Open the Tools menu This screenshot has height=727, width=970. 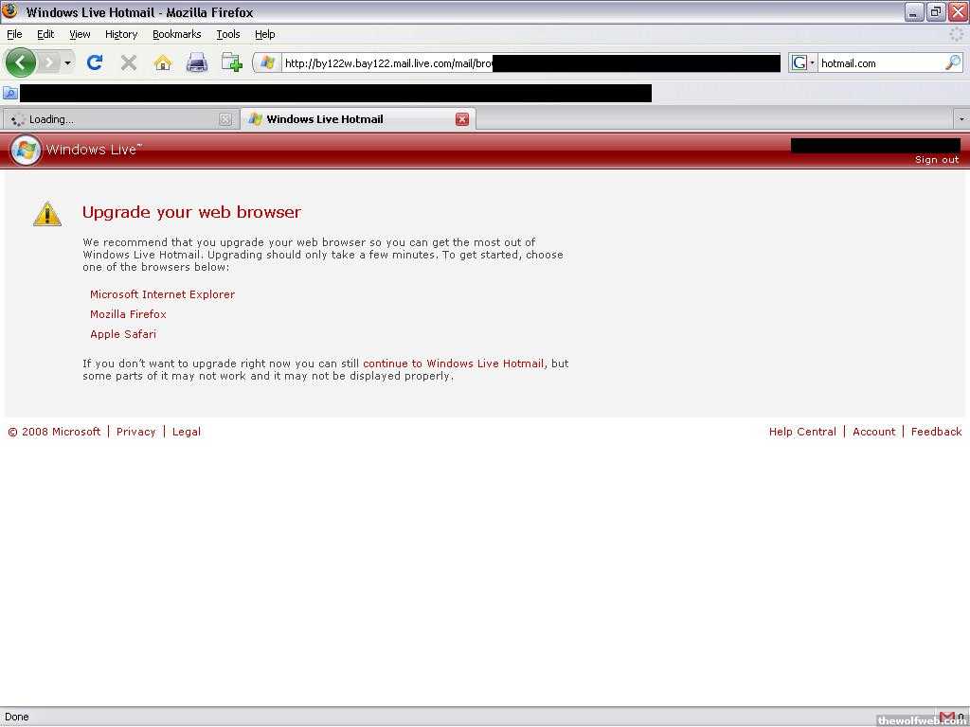227,34
